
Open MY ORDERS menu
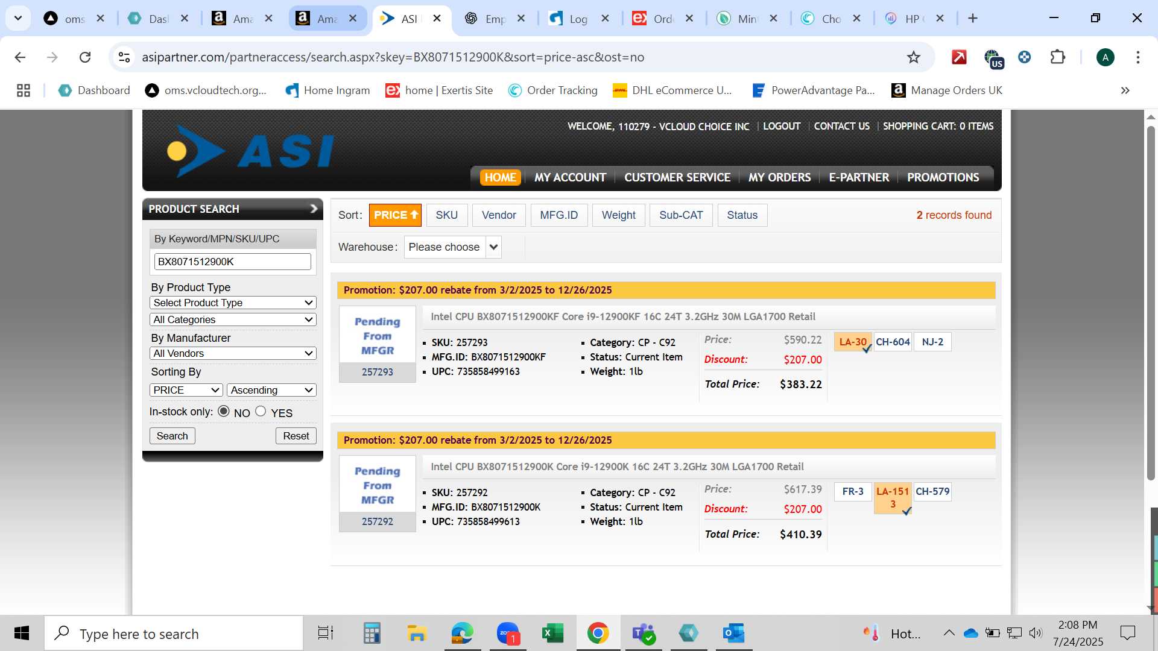[779, 177]
